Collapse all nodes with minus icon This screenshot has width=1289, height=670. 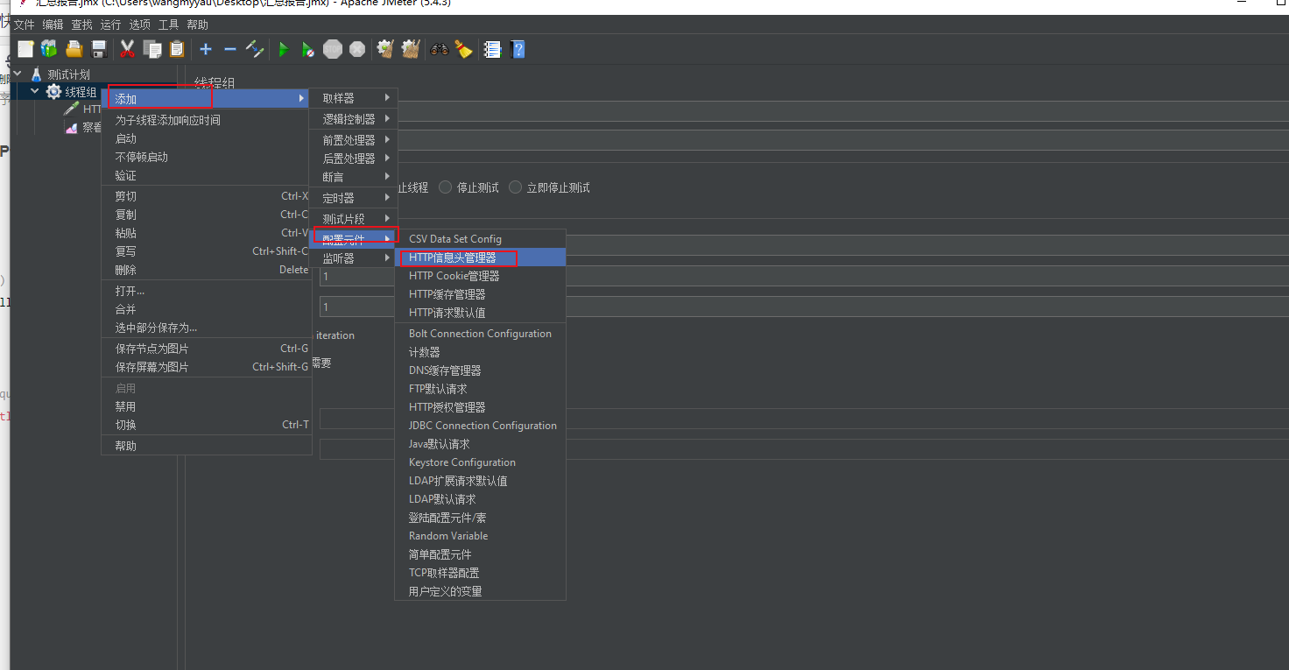pyautogui.click(x=230, y=50)
